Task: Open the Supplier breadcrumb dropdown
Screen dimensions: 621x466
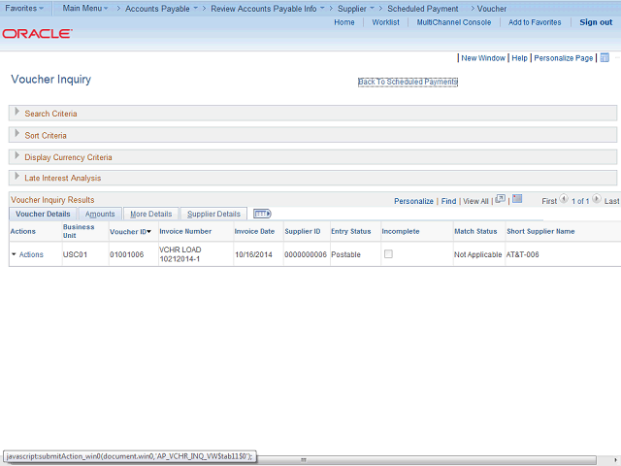Action: (356, 9)
